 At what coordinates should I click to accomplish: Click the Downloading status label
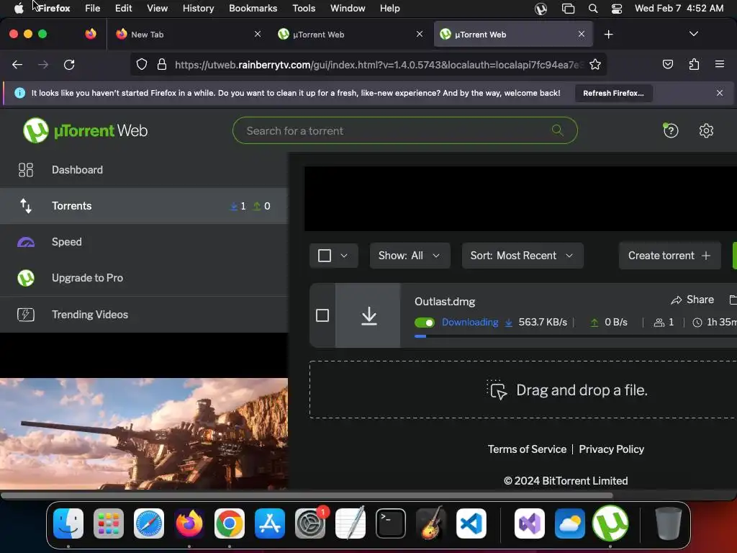click(470, 322)
